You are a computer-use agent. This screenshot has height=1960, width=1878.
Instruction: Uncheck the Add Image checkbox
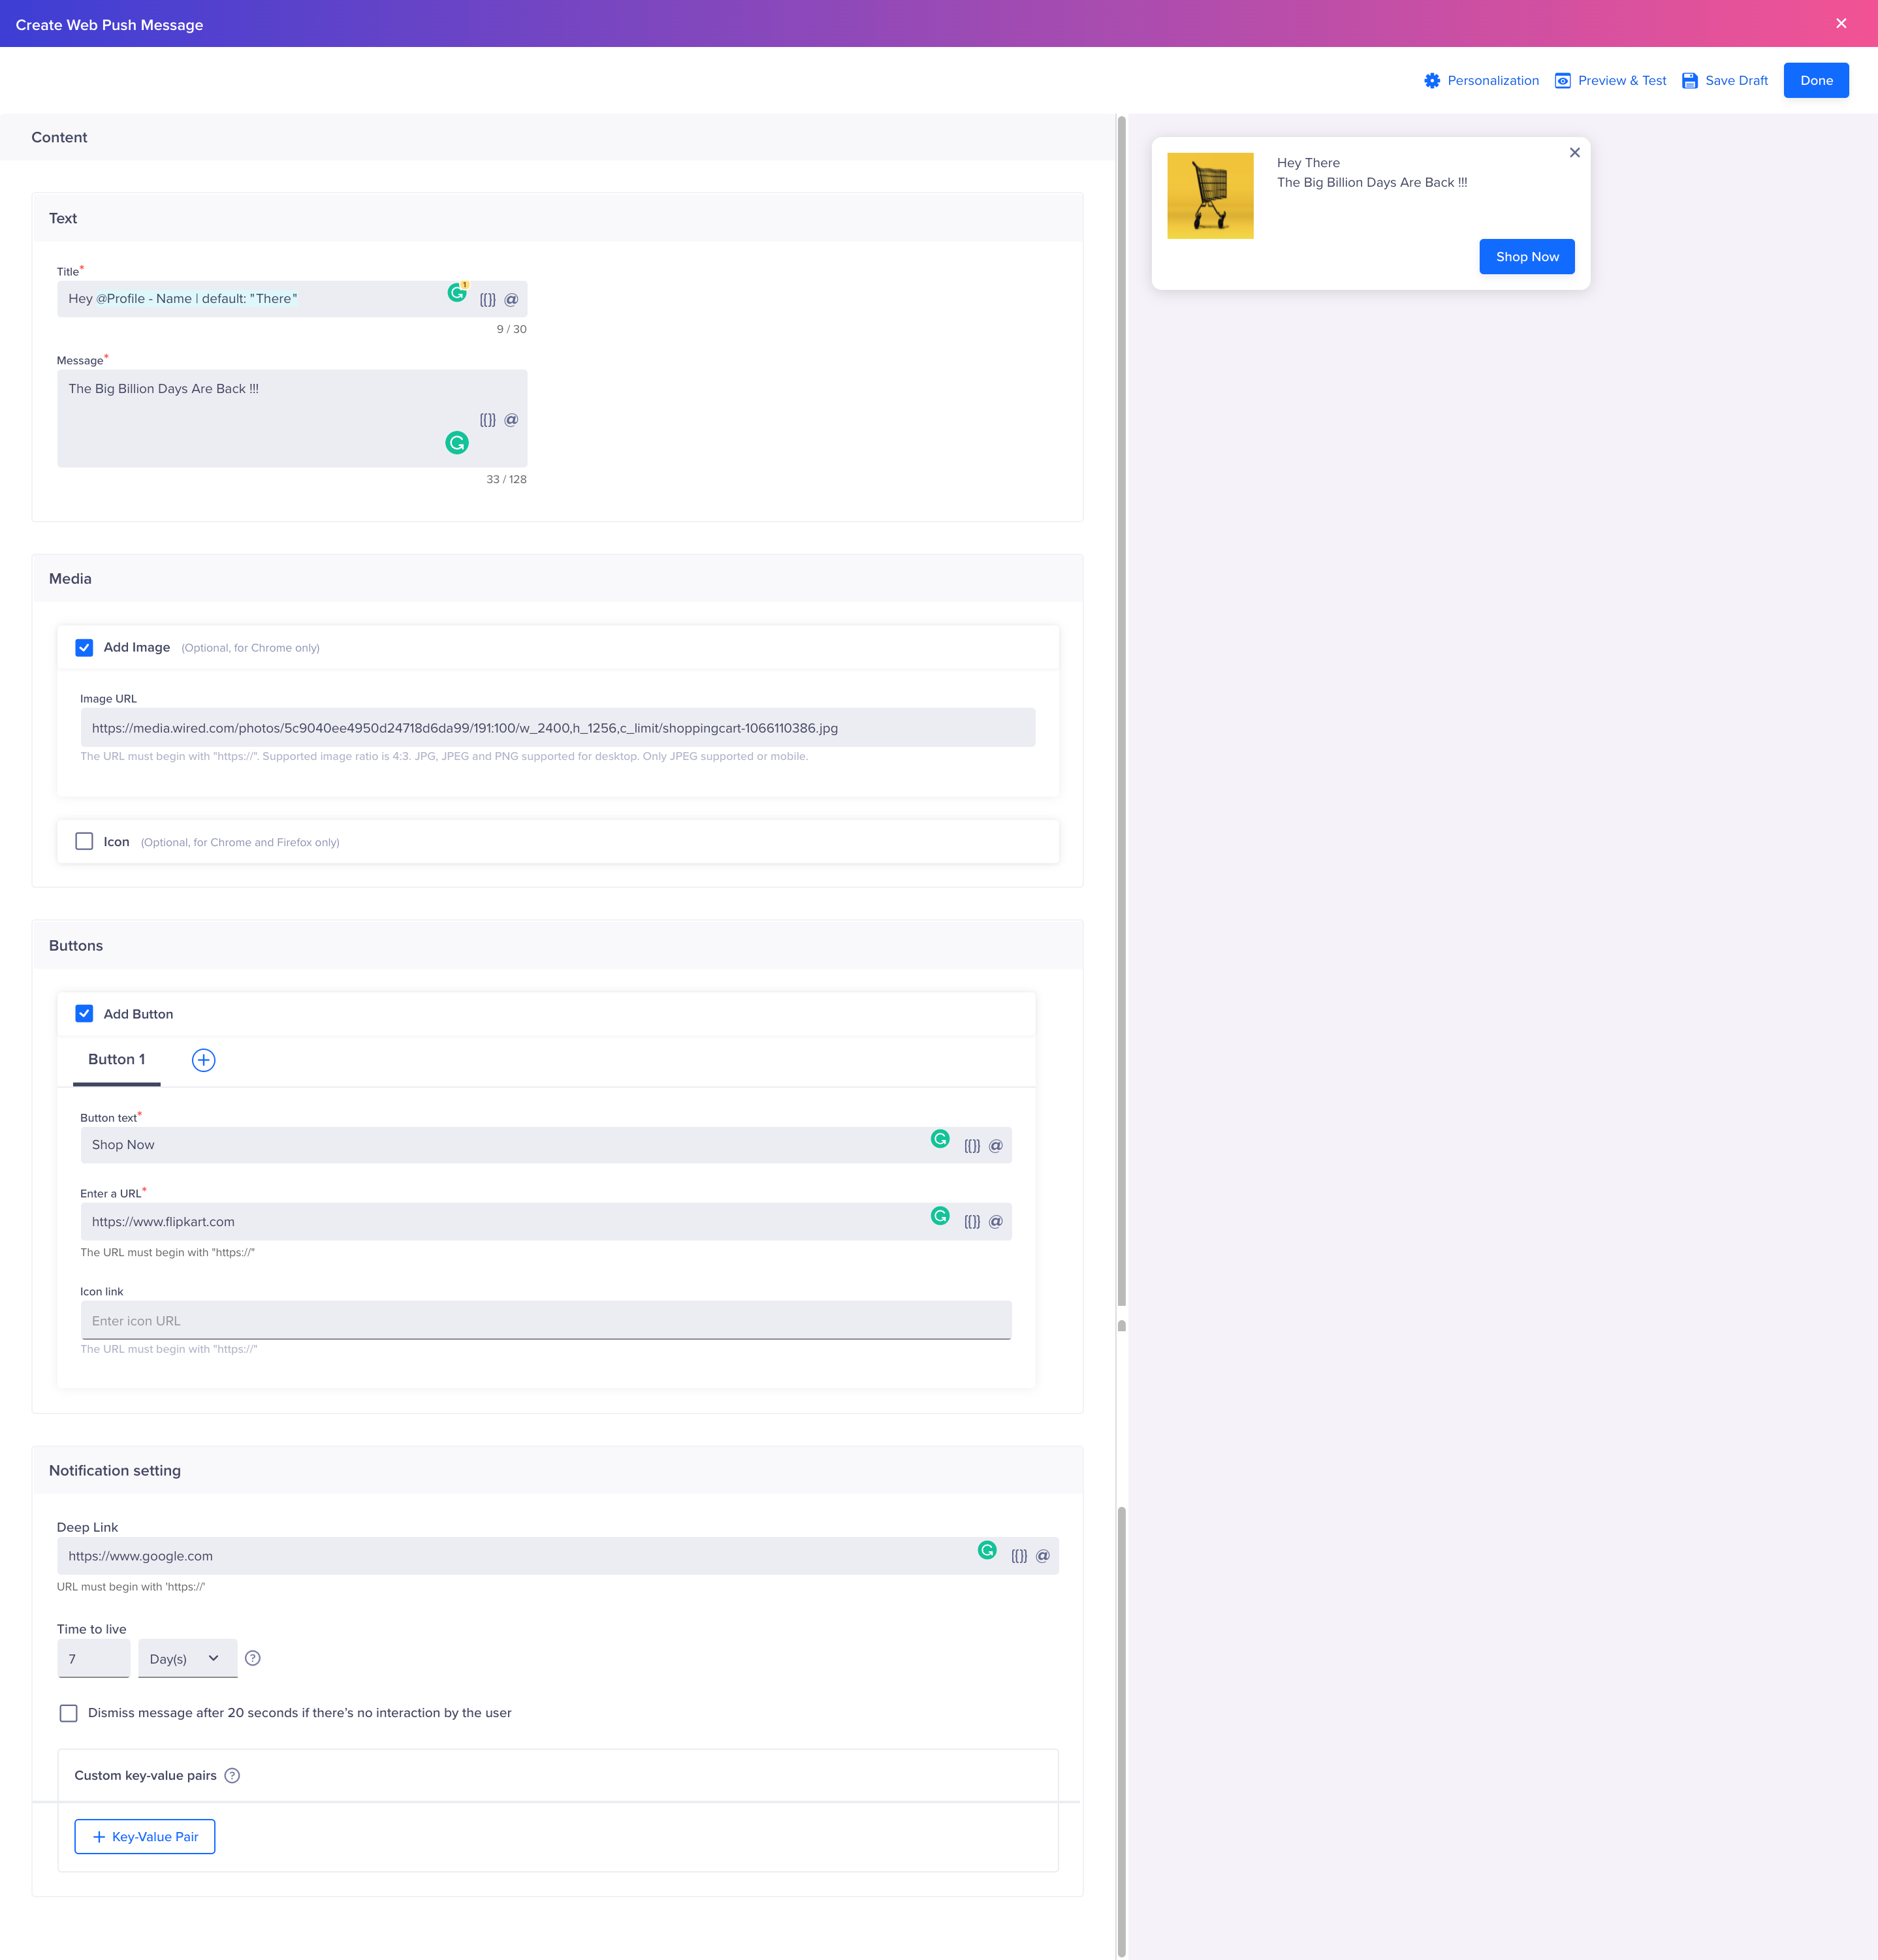click(x=84, y=648)
